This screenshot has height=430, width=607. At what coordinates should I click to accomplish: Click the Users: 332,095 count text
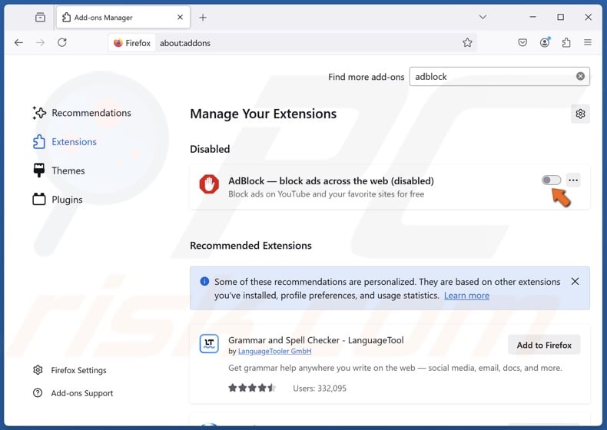pos(320,389)
